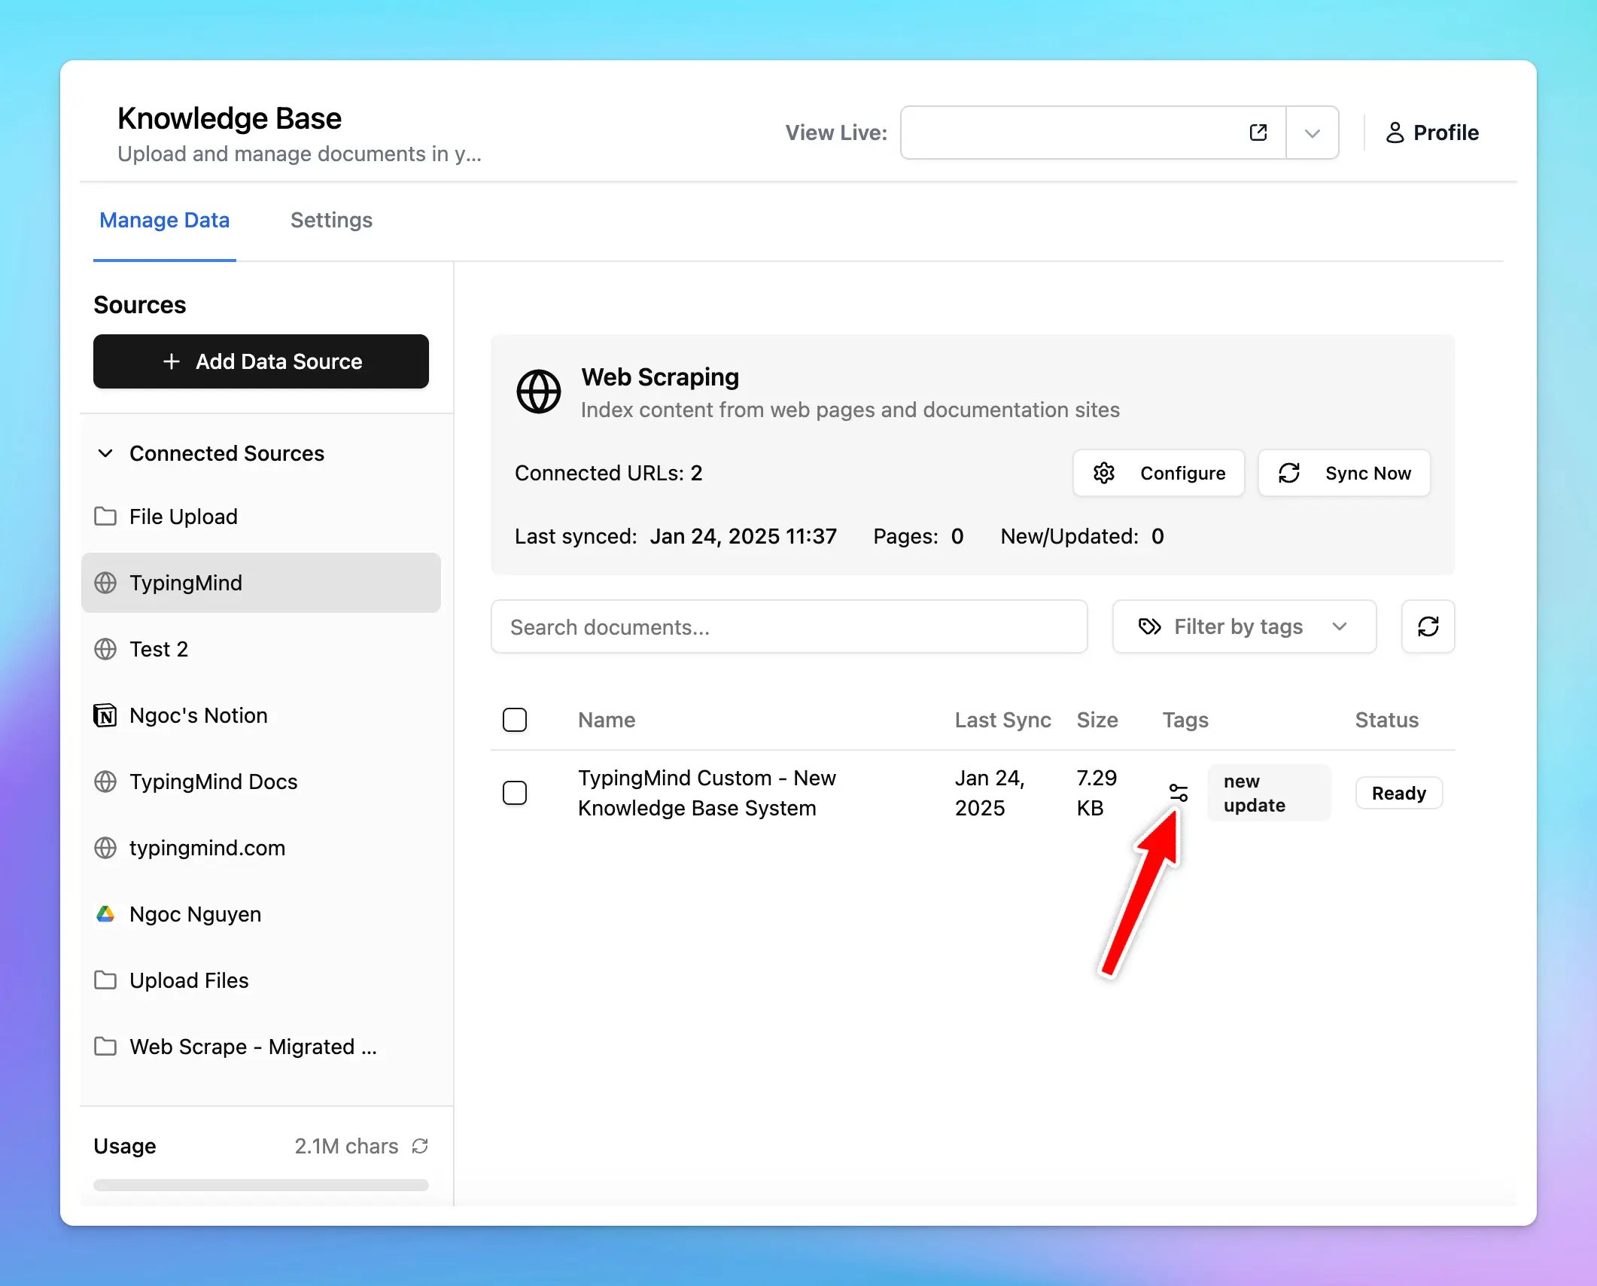Viewport: 1597px width, 1286px height.
Task: Switch to the Manage Data tab
Action: 164,220
